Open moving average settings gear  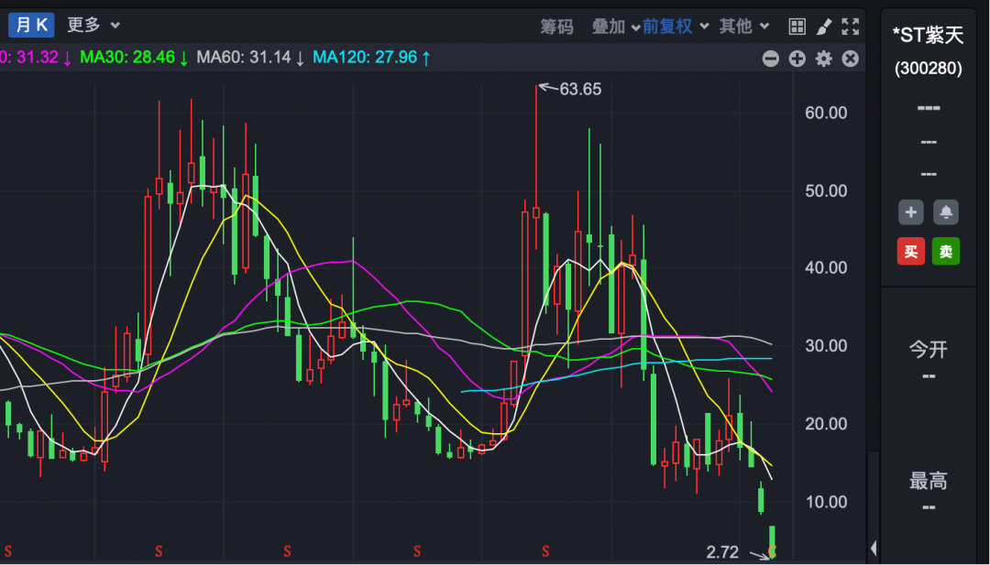(x=823, y=59)
